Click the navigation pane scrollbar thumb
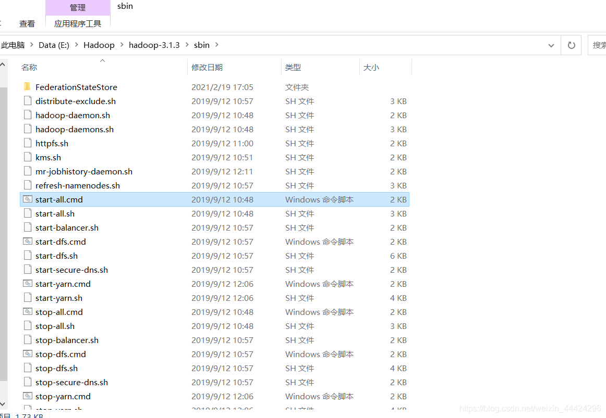606x418 pixels. tap(4, 234)
